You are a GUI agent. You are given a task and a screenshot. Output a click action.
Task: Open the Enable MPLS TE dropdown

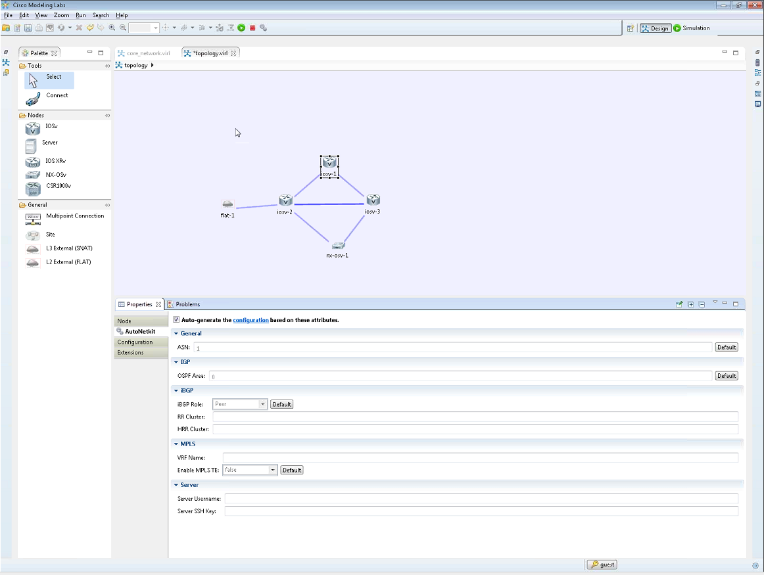tap(272, 470)
